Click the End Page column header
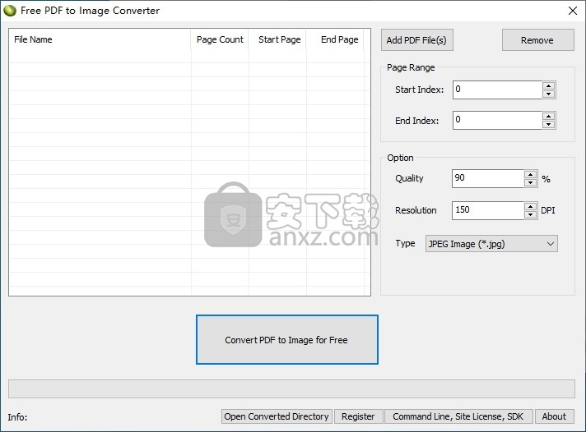This screenshot has height=432, width=586. (x=335, y=39)
